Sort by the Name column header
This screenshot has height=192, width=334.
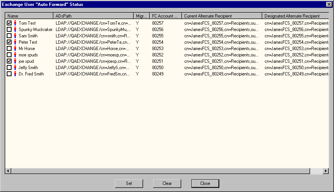29,16
